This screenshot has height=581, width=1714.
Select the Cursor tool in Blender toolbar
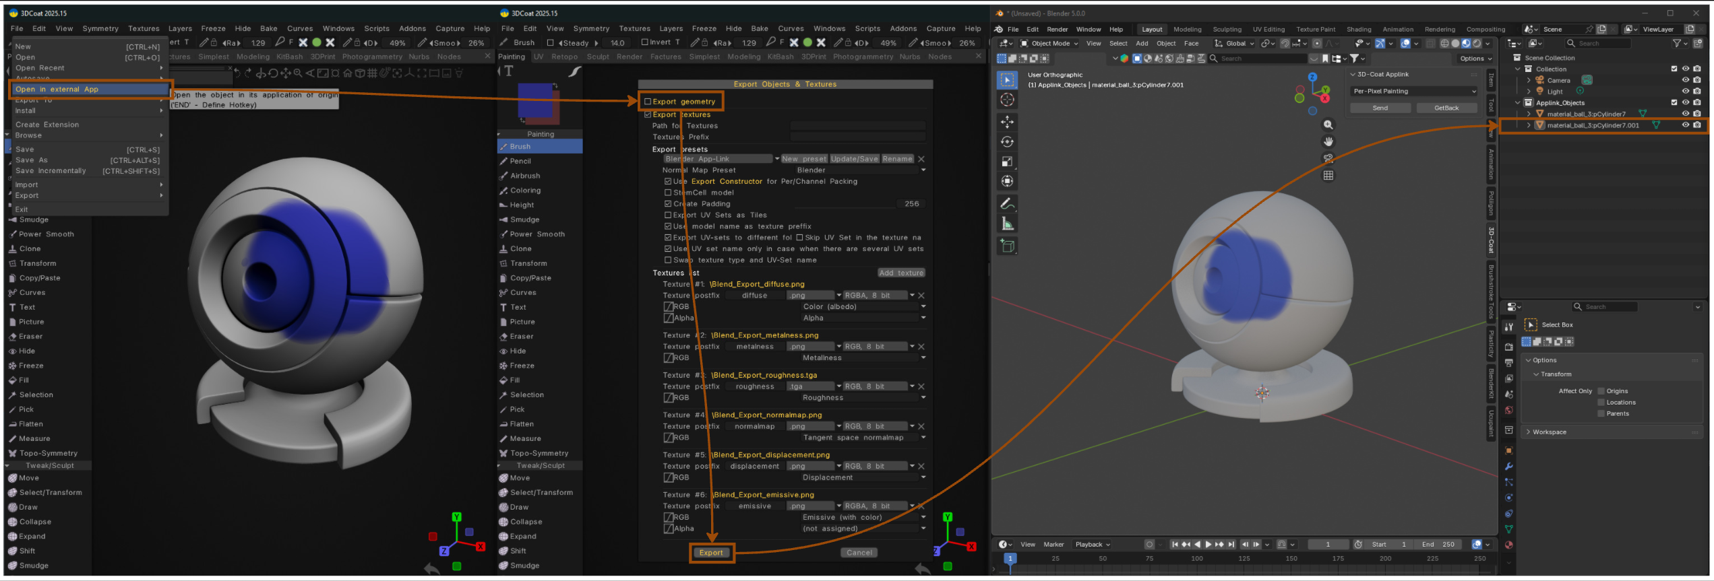1007,100
